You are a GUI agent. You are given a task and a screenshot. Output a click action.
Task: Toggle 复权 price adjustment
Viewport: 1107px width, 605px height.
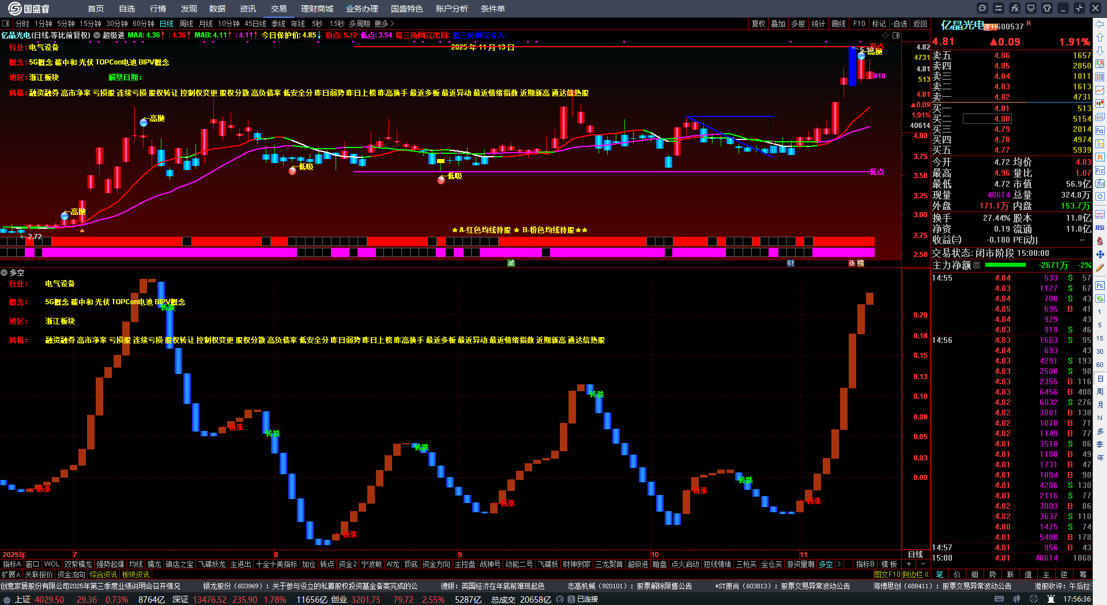759,24
